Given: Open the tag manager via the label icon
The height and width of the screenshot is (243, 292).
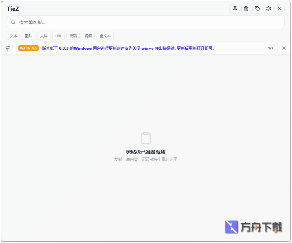Looking at the screenshot, I should (x=257, y=9).
